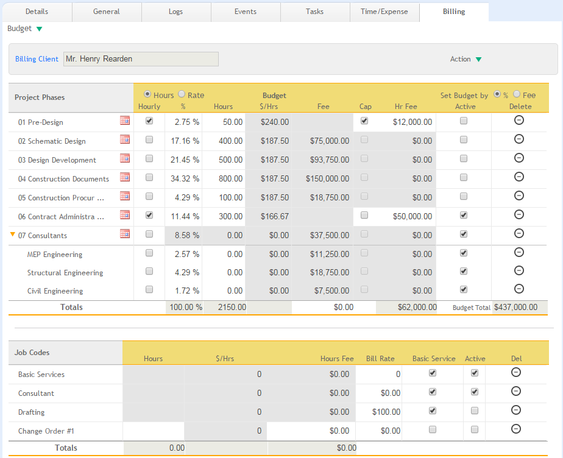This screenshot has width=563, height=458.
Task: Switch to the General tab
Action: point(107,12)
